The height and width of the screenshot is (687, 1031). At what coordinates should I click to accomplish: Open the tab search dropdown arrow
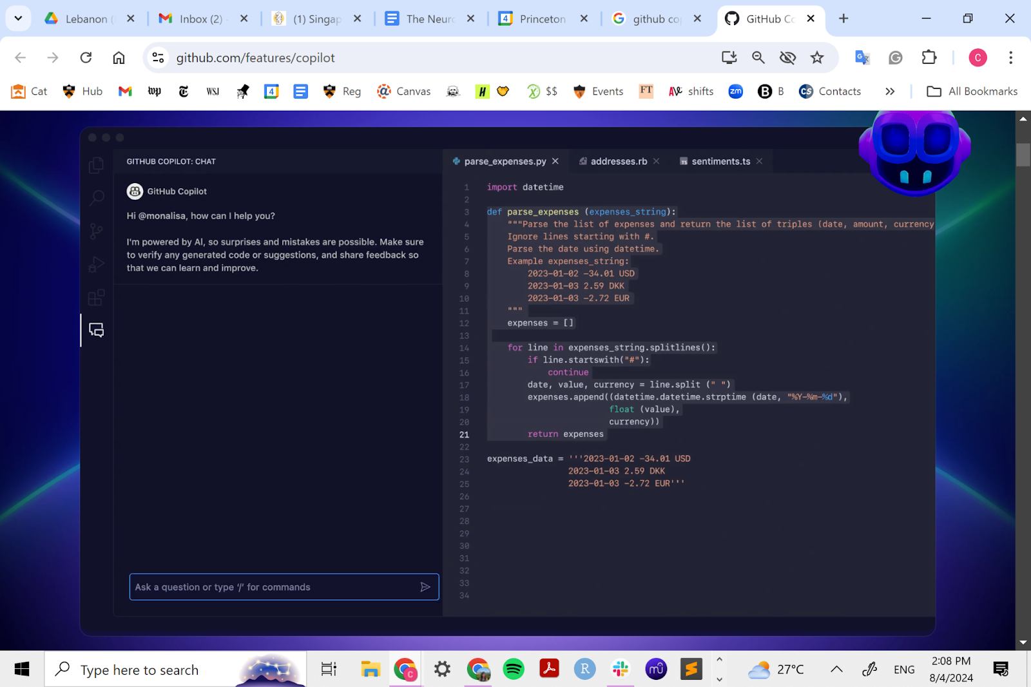(18, 19)
